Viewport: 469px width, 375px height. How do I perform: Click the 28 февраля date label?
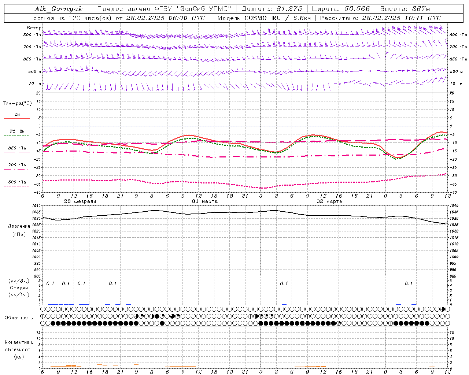(80, 201)
